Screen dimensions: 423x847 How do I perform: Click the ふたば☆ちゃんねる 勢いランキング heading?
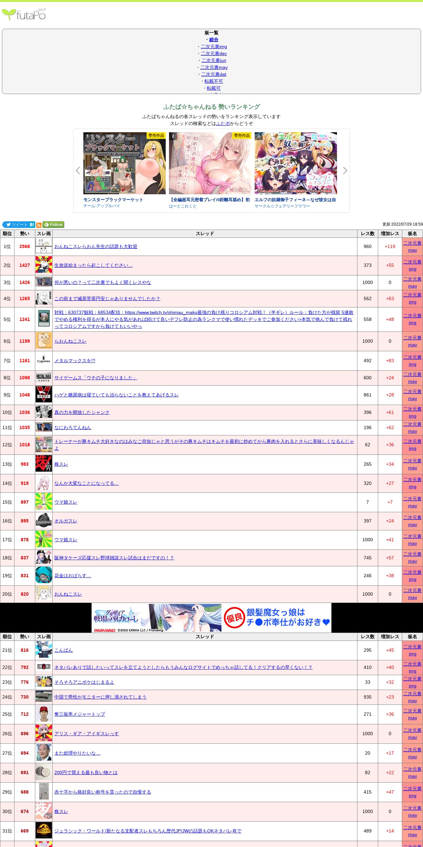click(x=211, y=107)
